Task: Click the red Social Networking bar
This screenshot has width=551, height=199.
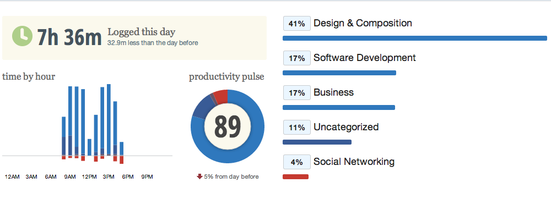Action: pos(295,177)
